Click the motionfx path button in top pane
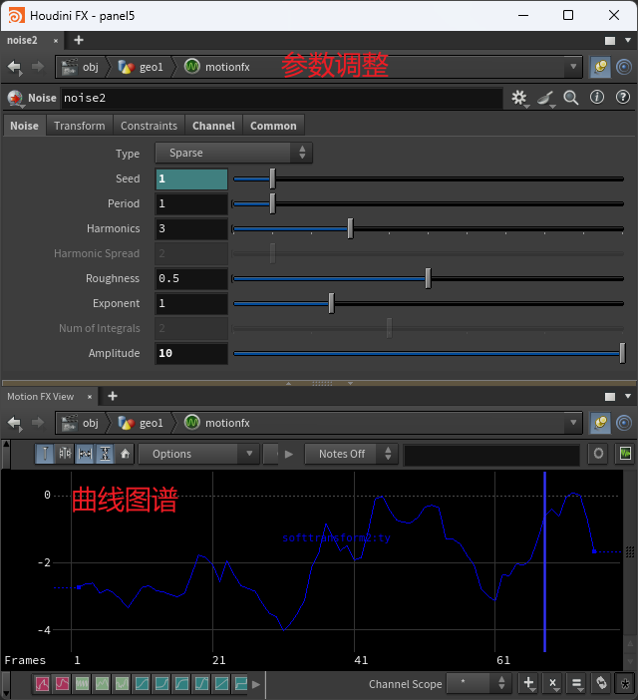 tap(217, 67)
